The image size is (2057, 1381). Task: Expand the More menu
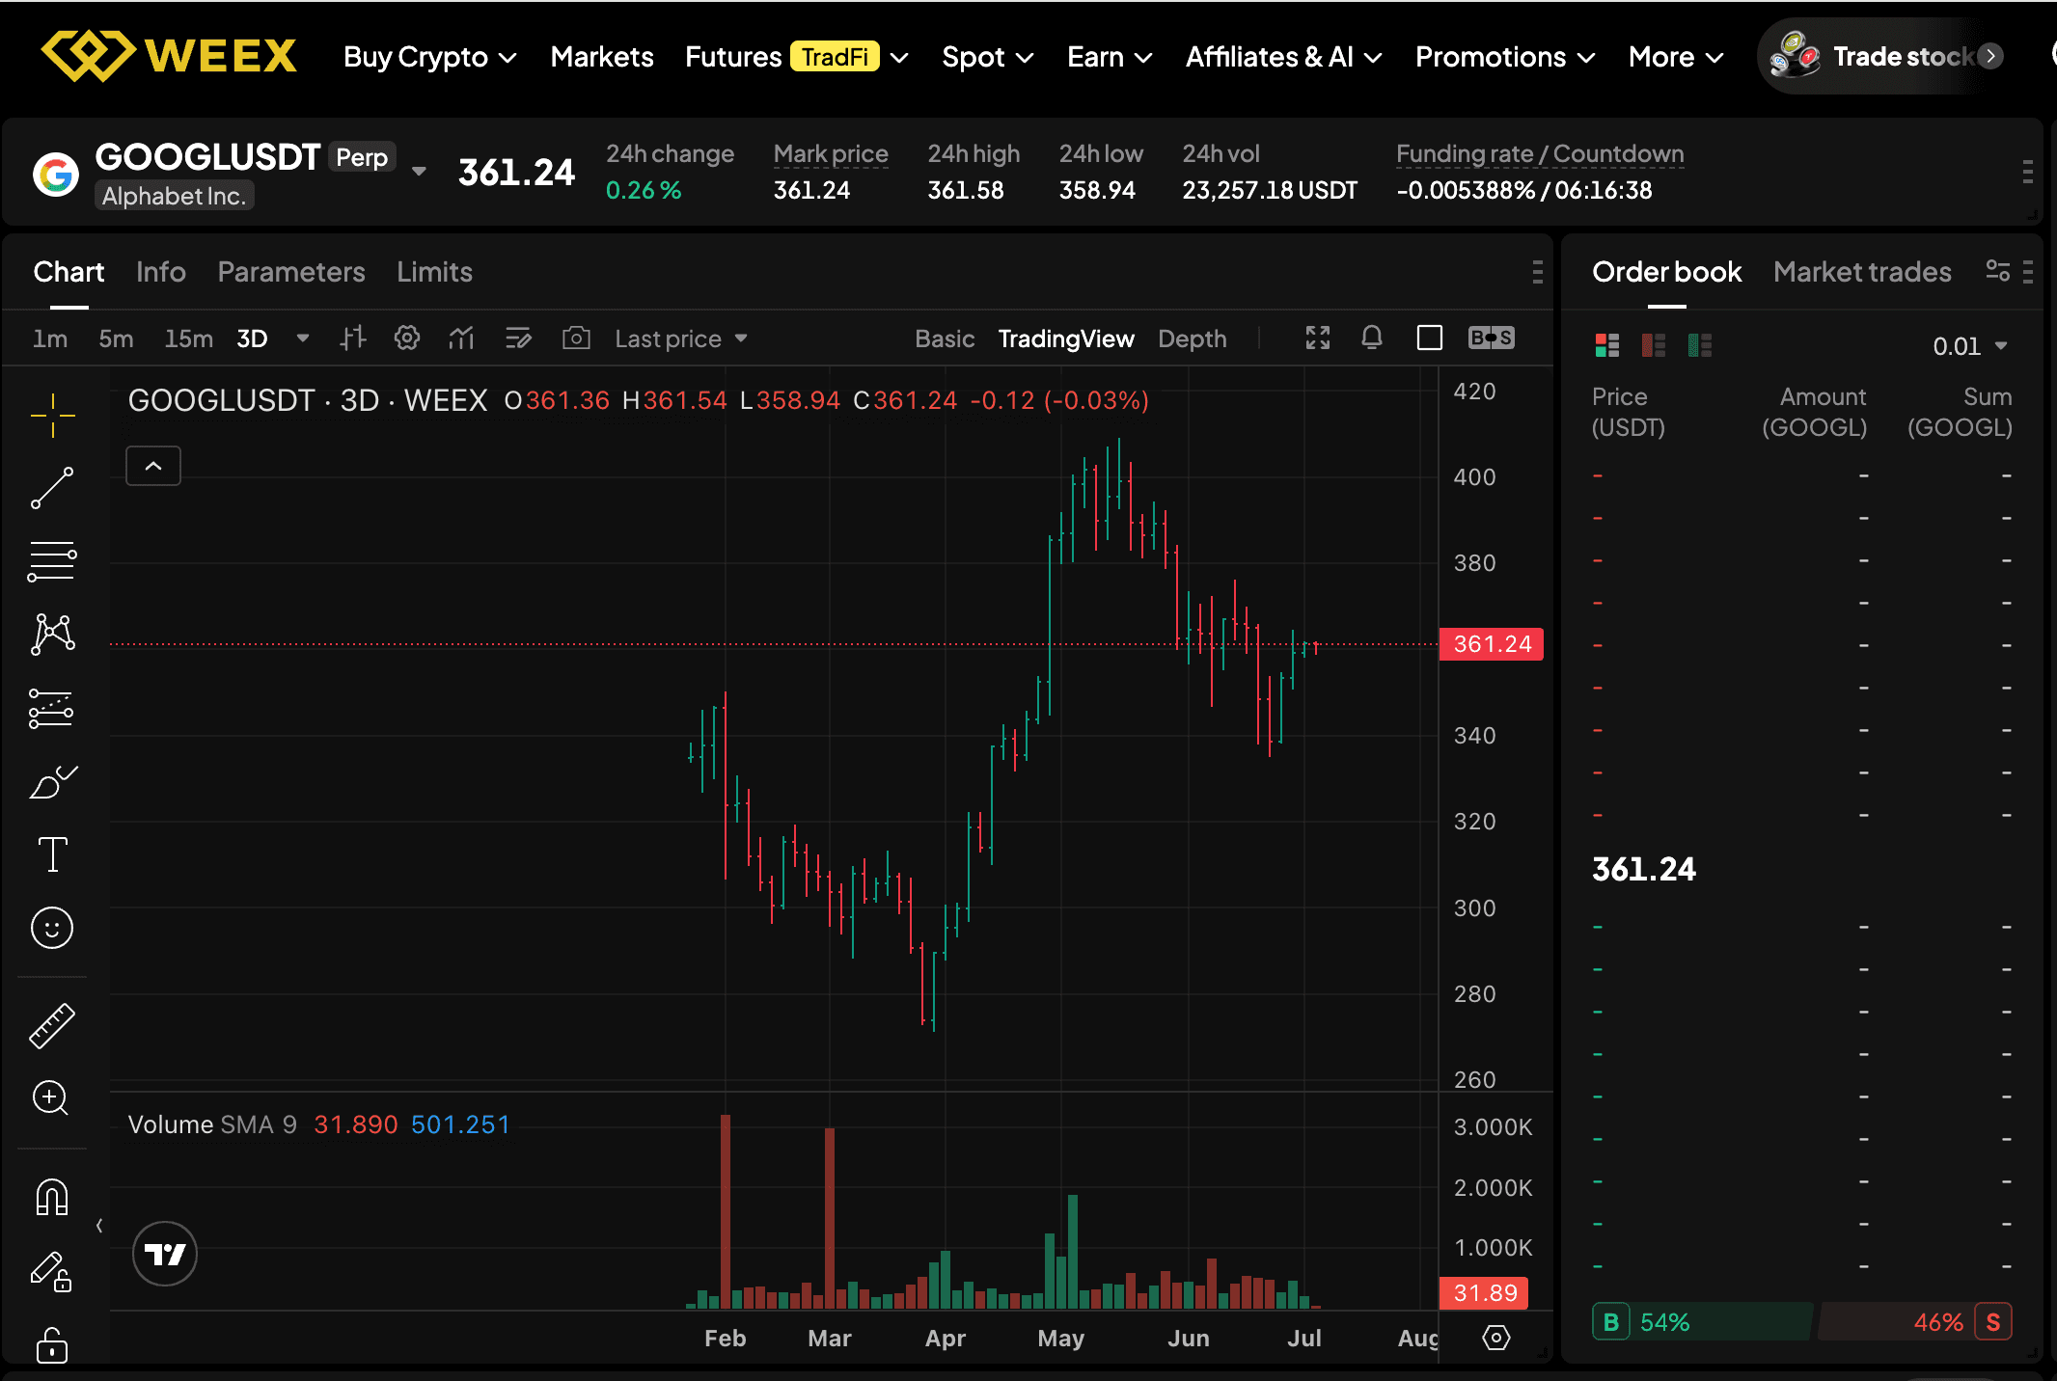tap(1676, 57)
